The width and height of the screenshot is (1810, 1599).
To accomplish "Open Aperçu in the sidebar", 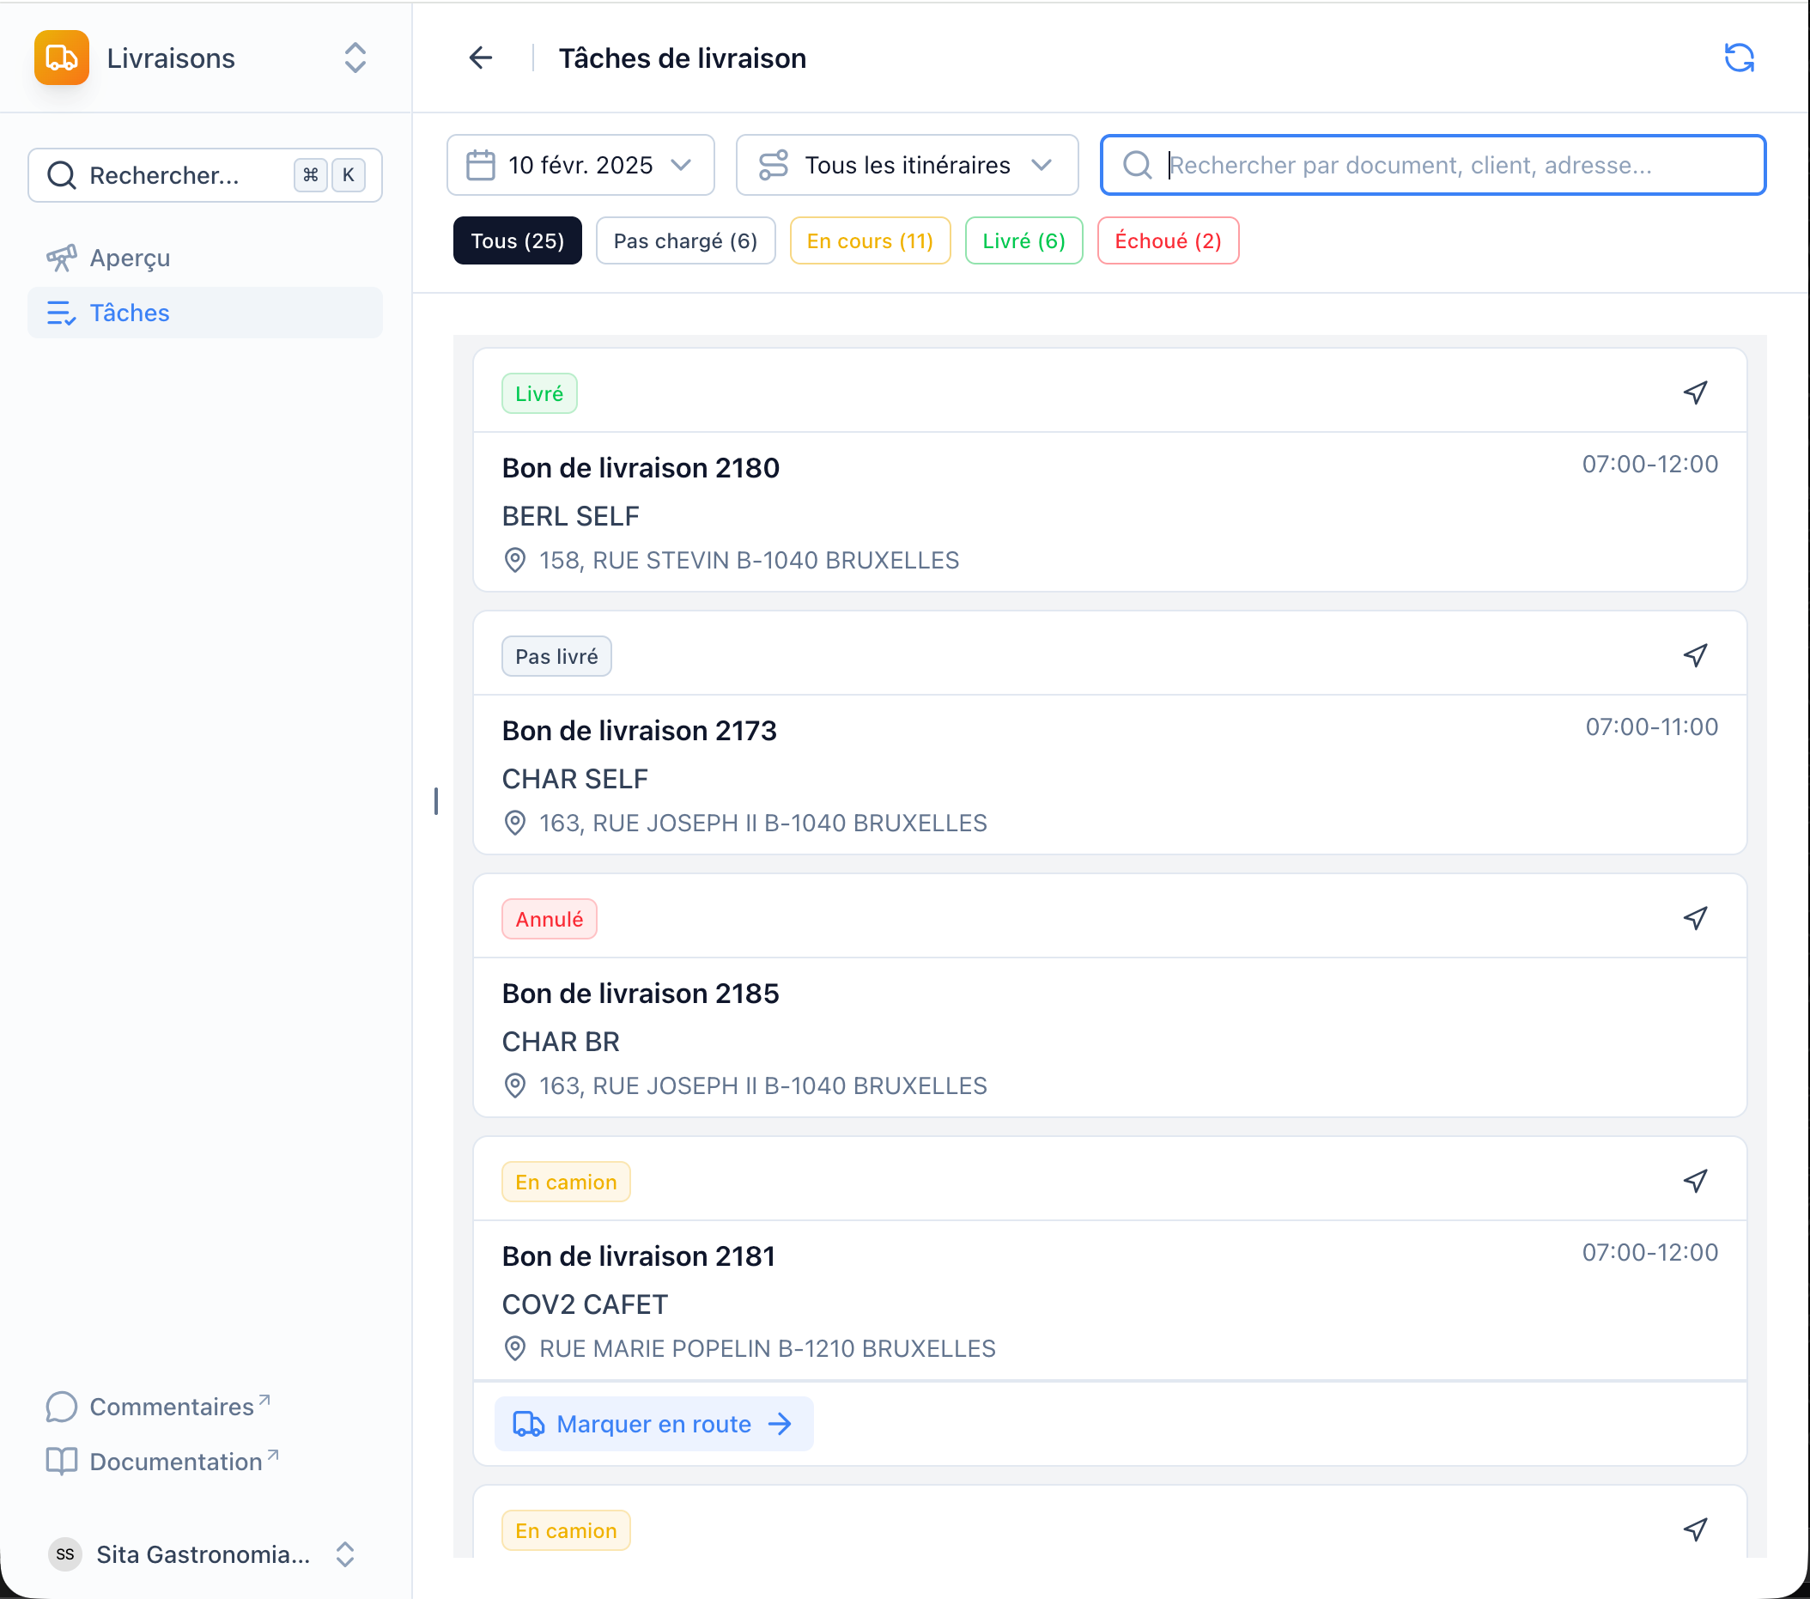I will [x=205, y=258].
